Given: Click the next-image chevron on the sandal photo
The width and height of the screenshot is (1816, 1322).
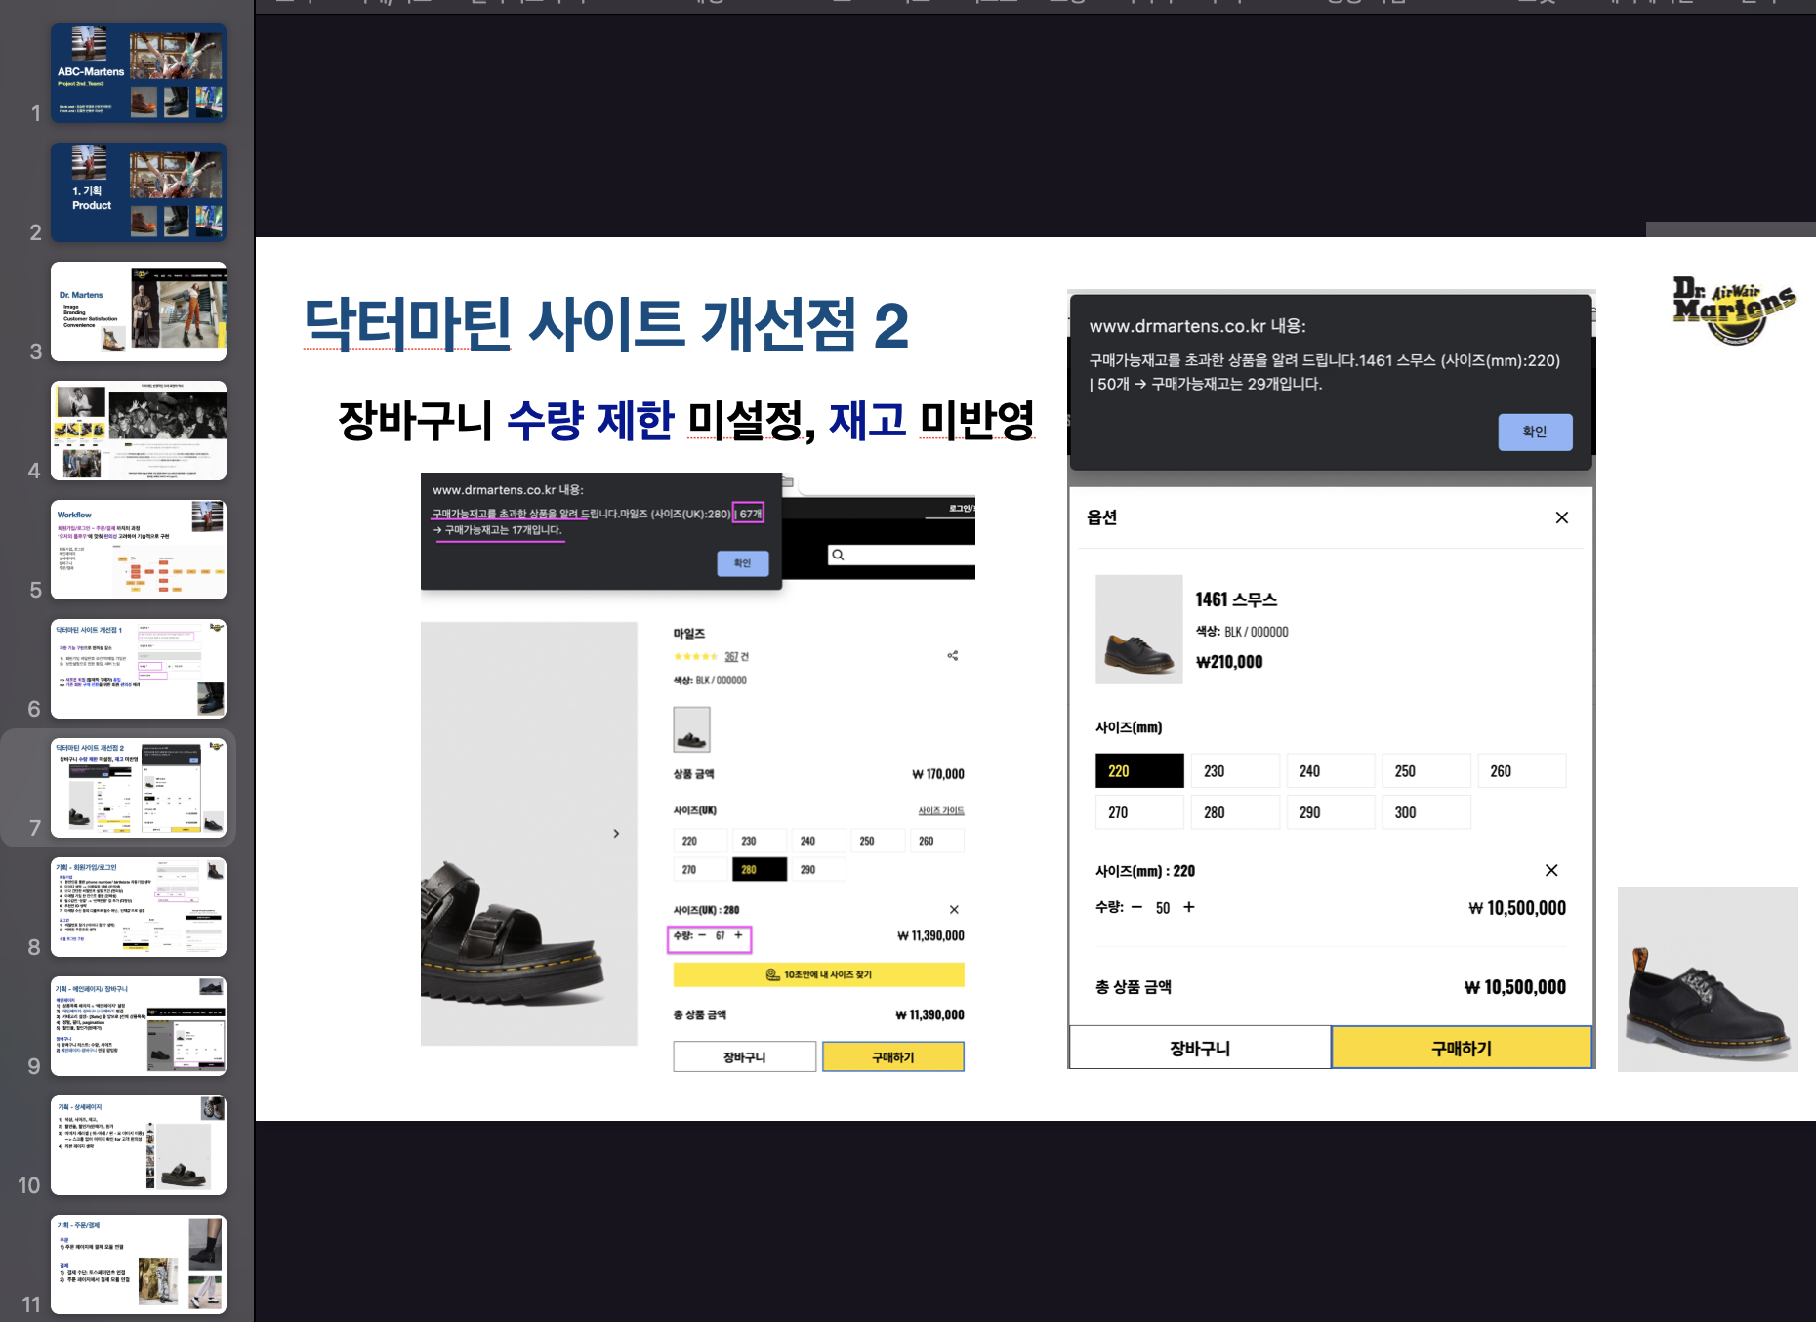Looking at the screenshot, I should coord(616,834).
